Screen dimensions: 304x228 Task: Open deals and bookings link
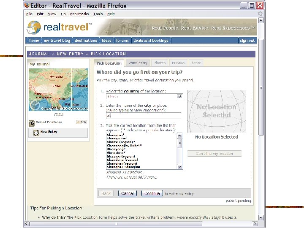151,41
